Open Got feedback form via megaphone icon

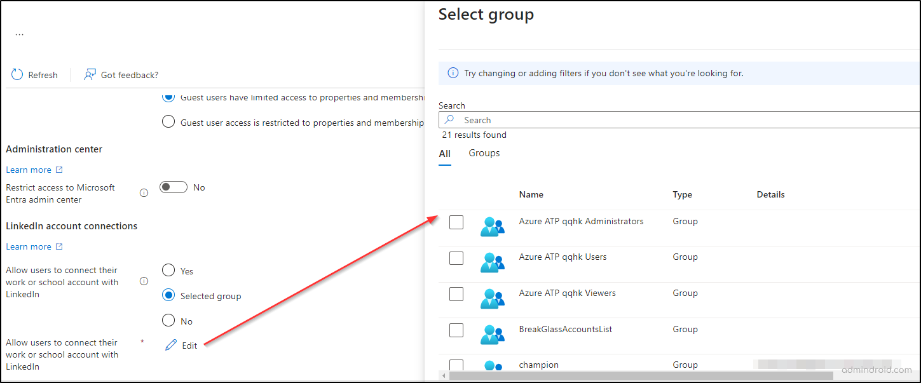(89, 74)
